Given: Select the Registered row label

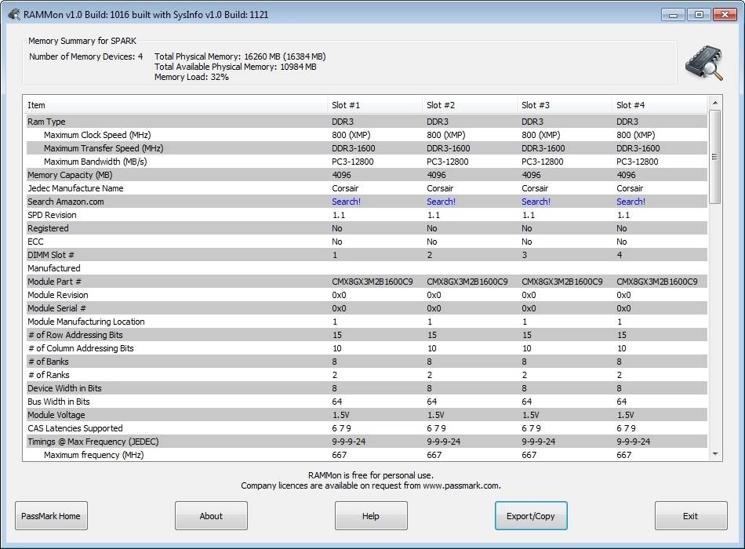Looking at the screenshot, I should tap(48, 228).
